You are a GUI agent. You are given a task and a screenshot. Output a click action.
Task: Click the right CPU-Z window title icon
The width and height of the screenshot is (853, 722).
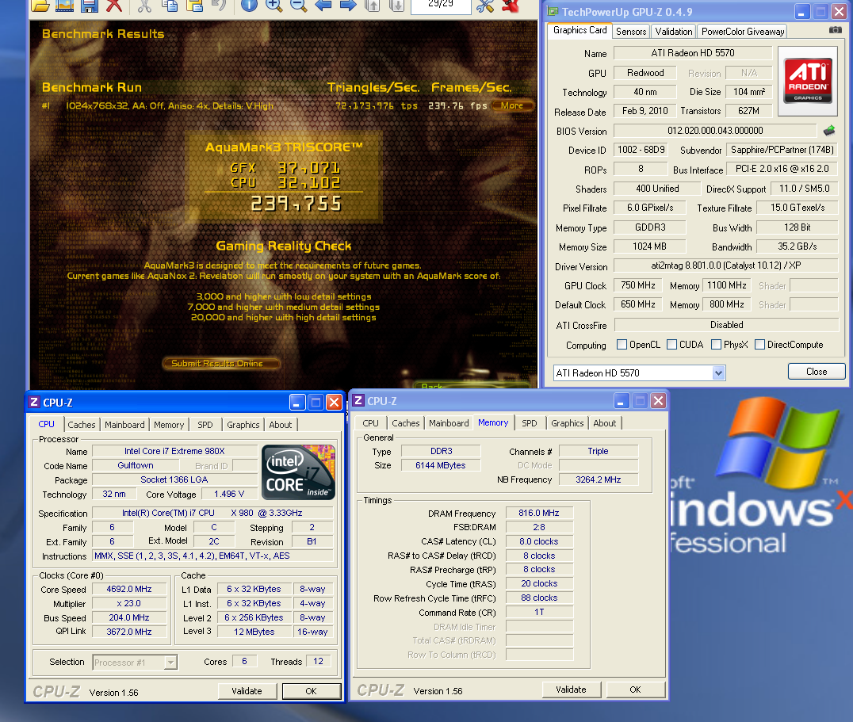[x=358, y=401]
